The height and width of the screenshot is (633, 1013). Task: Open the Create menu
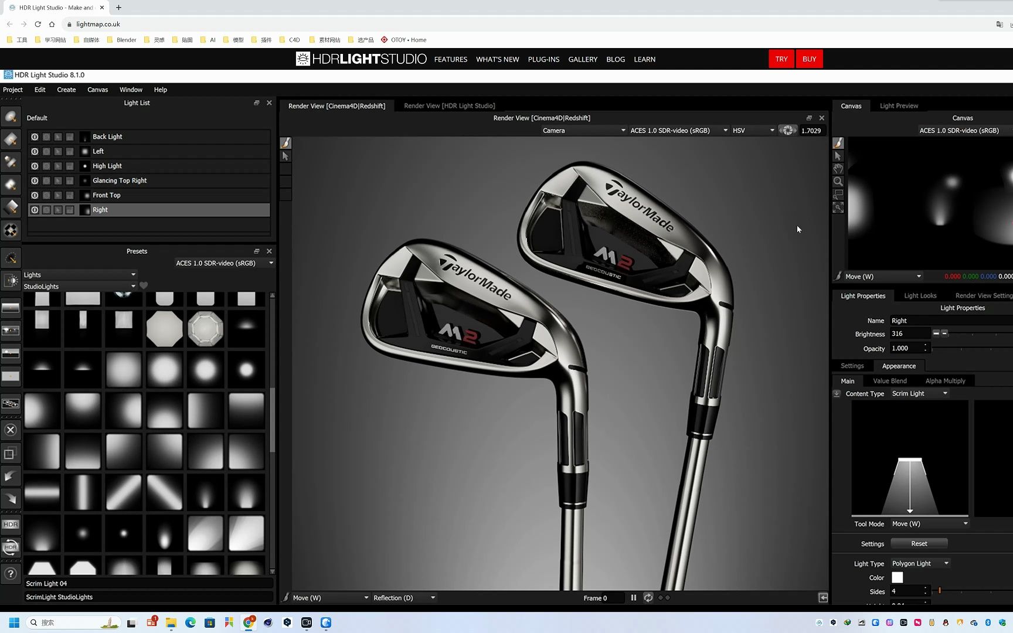click(x=66, y=90)
